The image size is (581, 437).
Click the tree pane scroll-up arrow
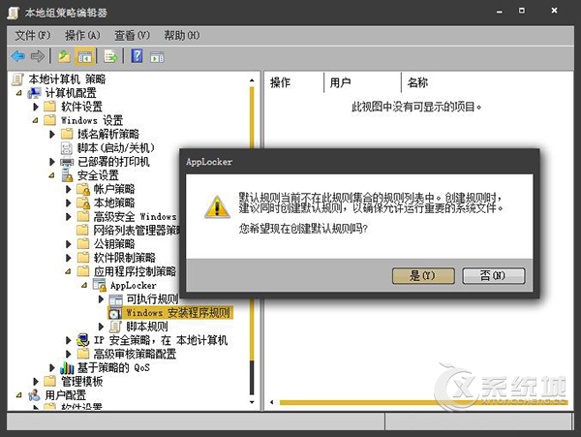coord(253,79)
